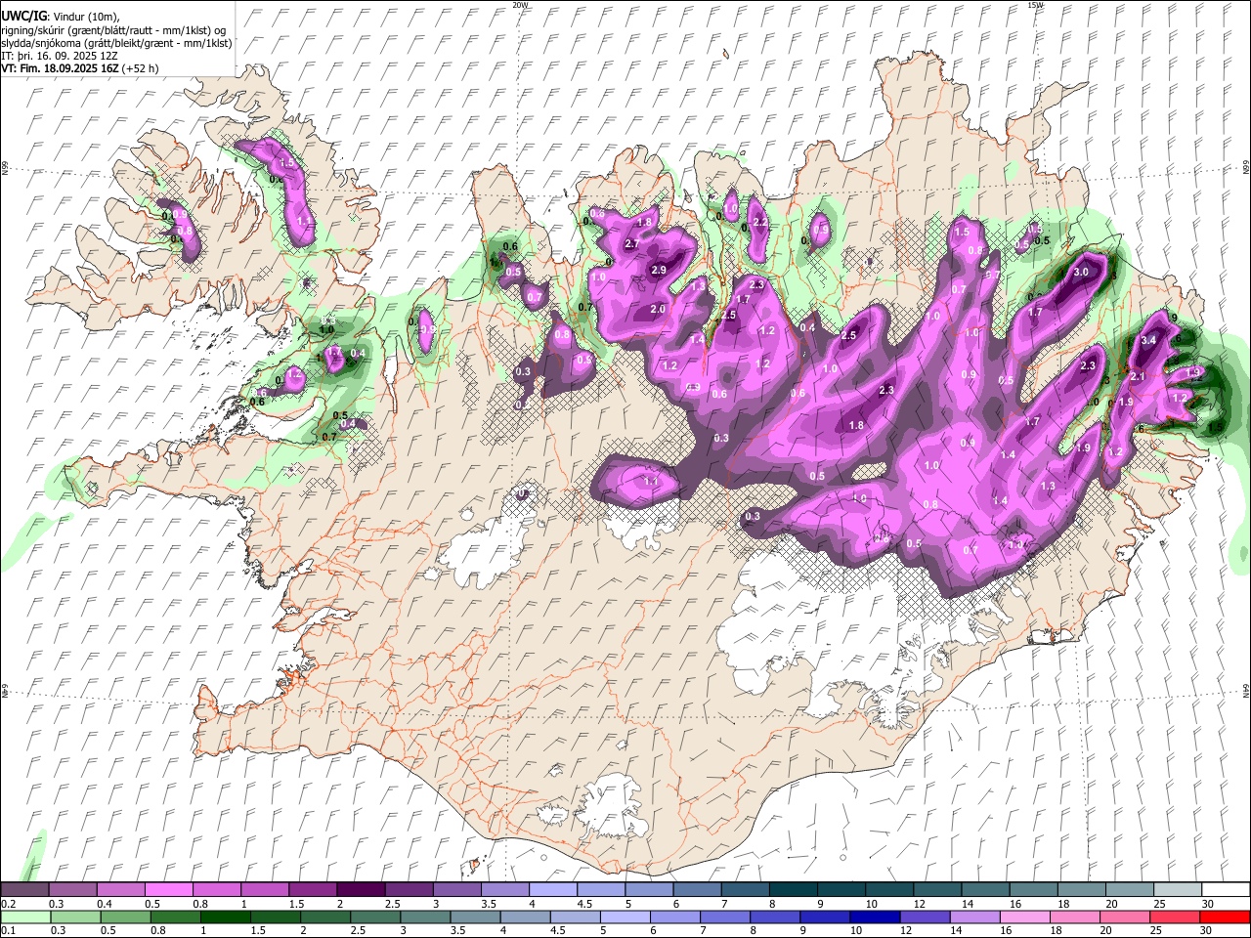This screenshot has width=1251, height=938.
Task: Click the 3.4 precipitation value on the map
Action: point(1148,340)
